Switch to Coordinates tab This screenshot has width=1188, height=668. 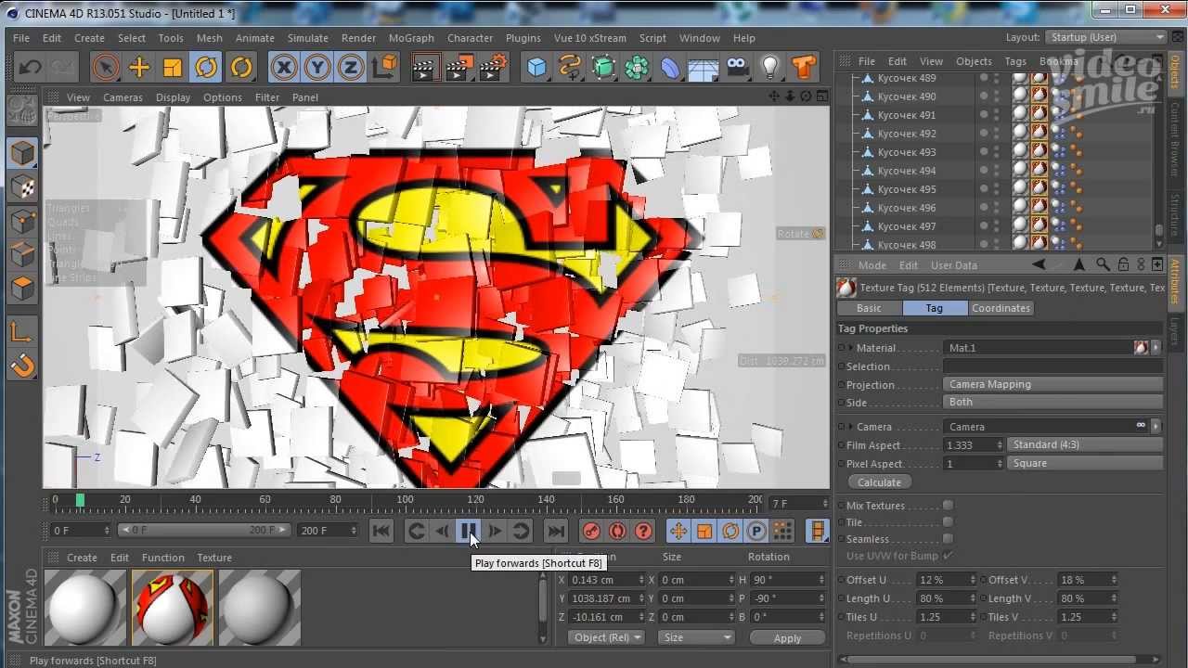1001,308
